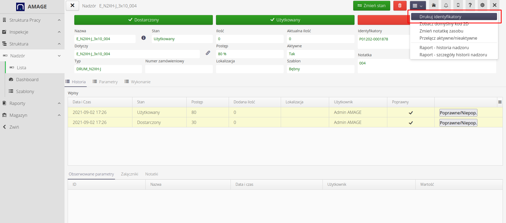This screenshot has height=223, width=506.
Task: Click the Zmień stan button
Action: point(371,6)
